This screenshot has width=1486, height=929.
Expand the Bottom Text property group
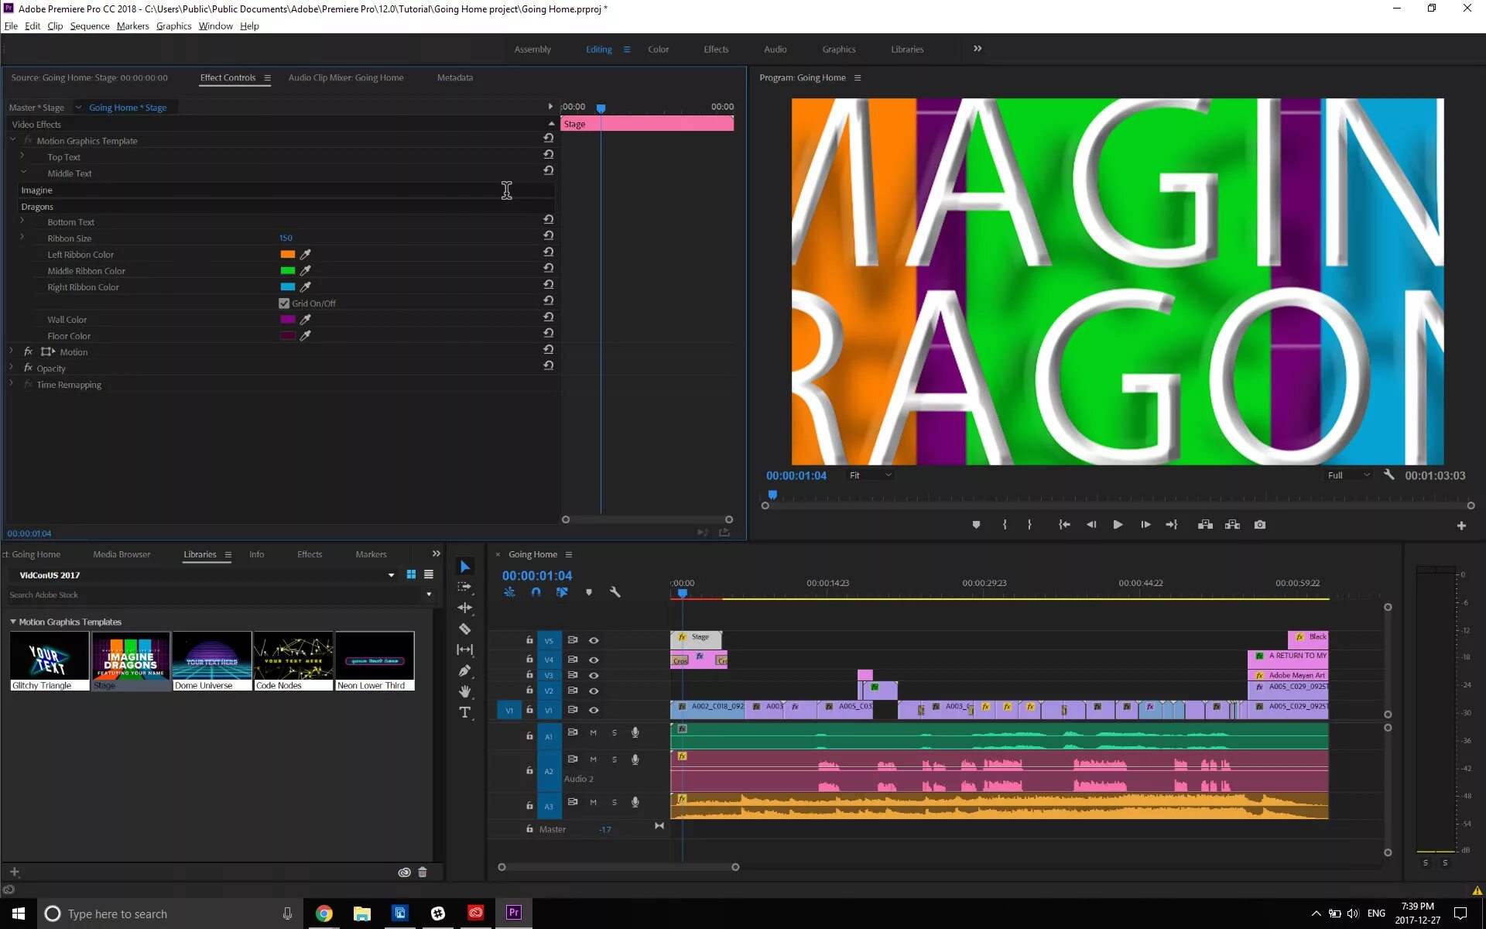22,221
